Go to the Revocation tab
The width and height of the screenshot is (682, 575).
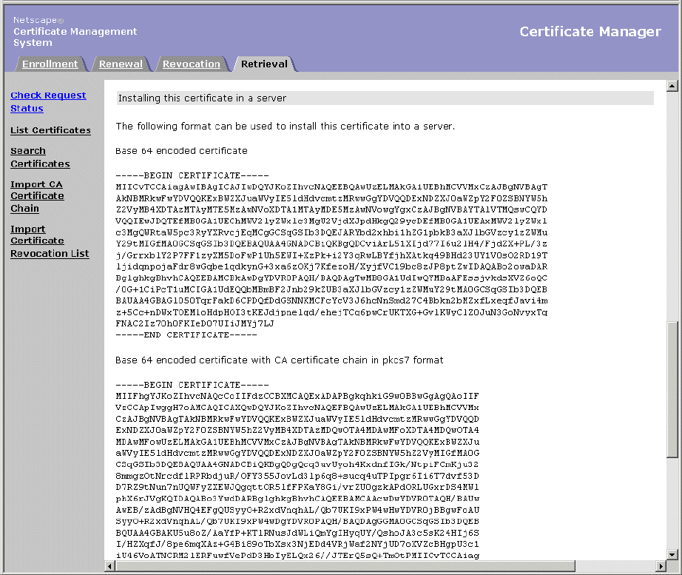click(x=192, y=64)
